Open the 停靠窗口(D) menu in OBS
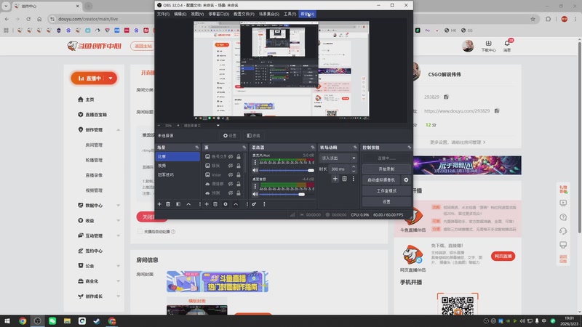Viewport: 582px width, 327px height. pos(219,14)
